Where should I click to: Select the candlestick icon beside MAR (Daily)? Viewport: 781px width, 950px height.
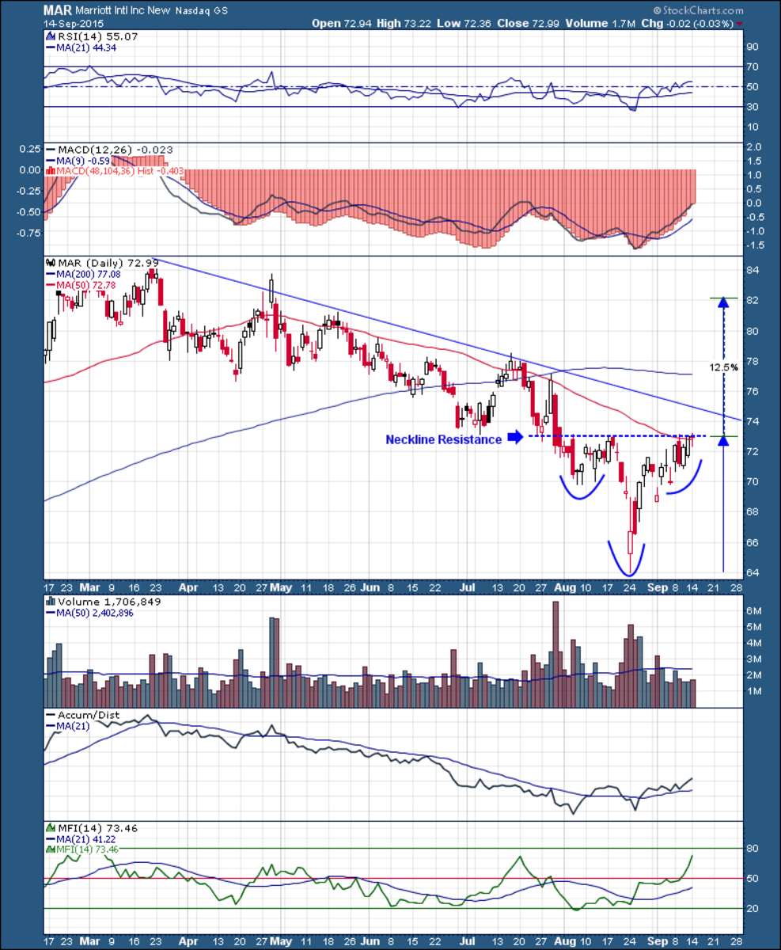point(50,263)
